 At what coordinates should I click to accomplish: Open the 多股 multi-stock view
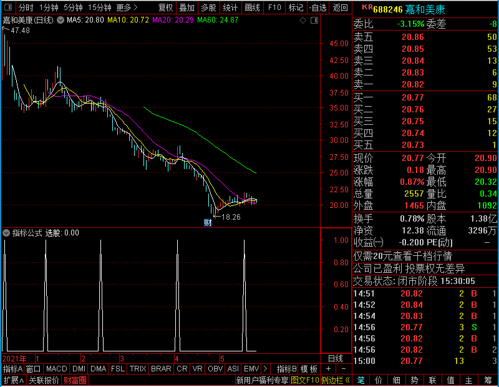[208, 7]
